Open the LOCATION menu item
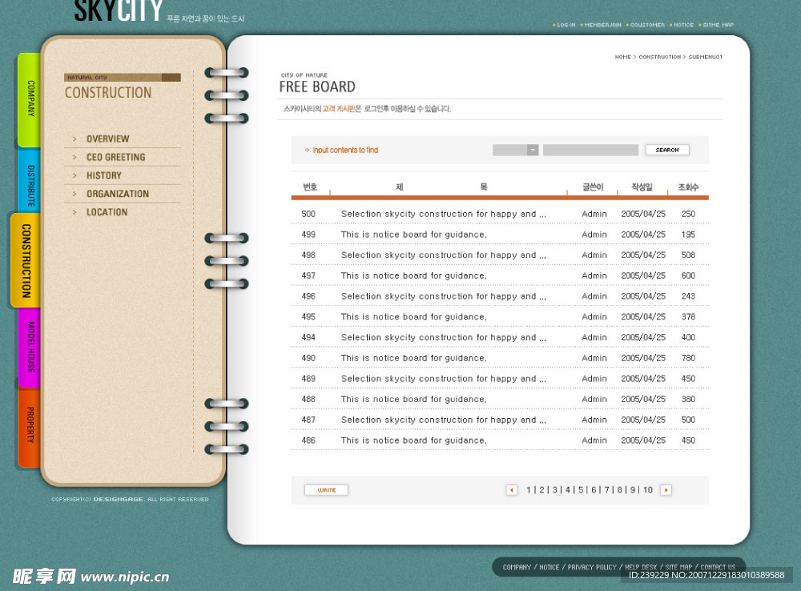Screen dimensions: 801x591 tap(107, 212)
